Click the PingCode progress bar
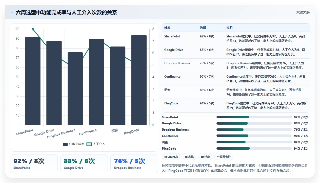The width and height of the screenshot is (320, 183). tap(254, 149)
